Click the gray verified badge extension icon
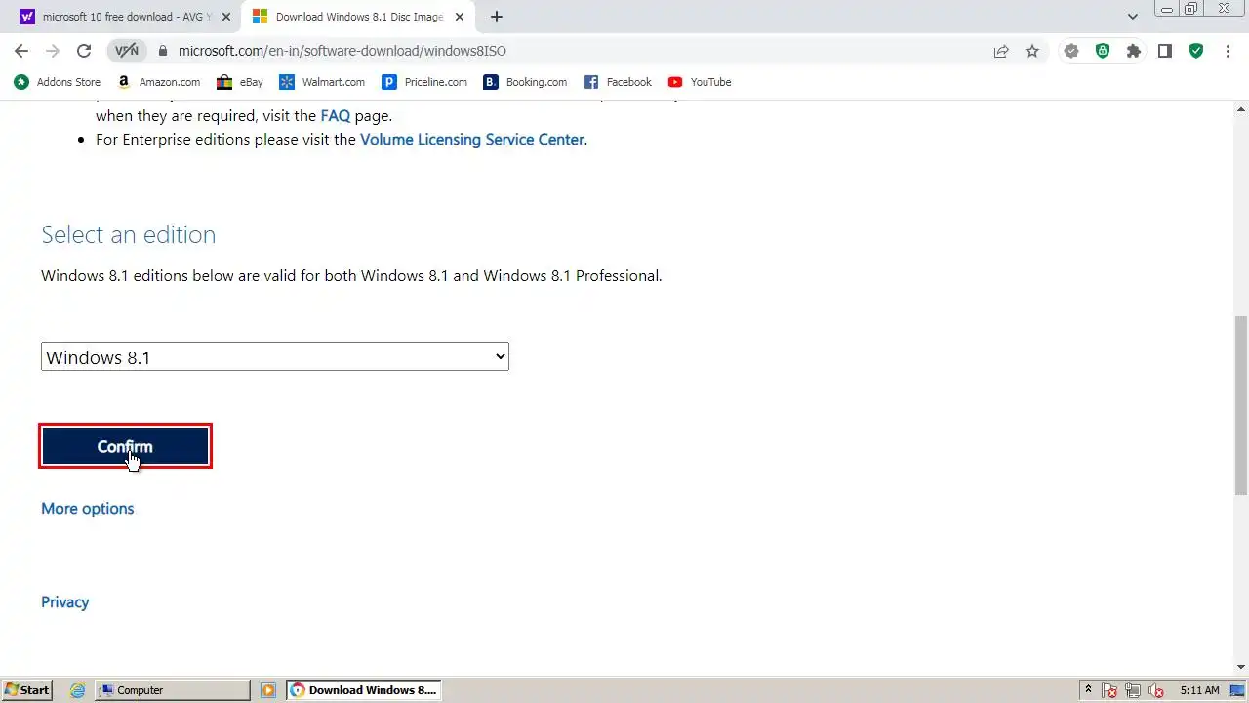Viewport: 1249px width, 703px height. click(x=1071, y=51)
